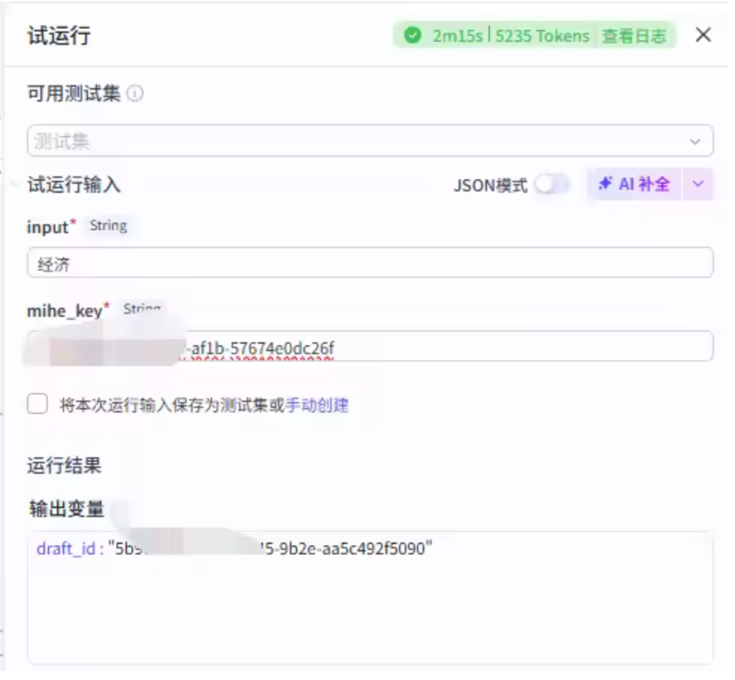
Task: Focus the mihe_key text field
Action: [x=448, y=347]
